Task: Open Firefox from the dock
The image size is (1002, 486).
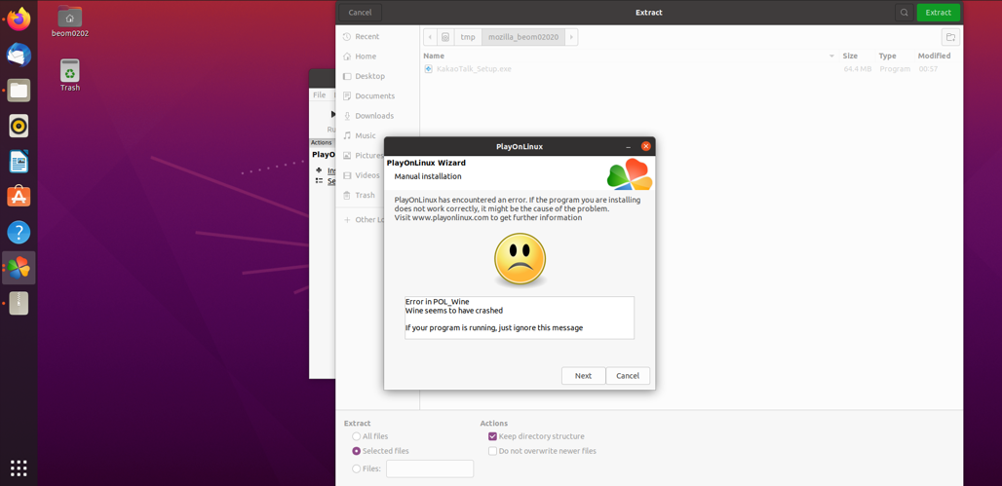Action: click(x=19, y=19)
